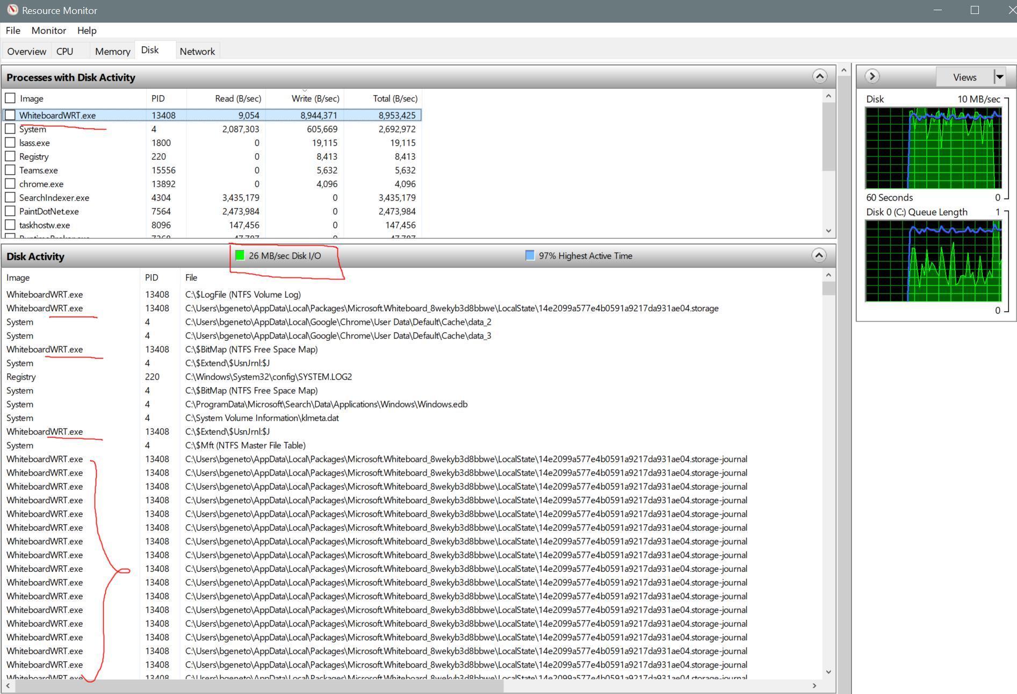1017x694 pixels.
Task: Select the PaintDotNet.exe process row
Action: [212, 211]
